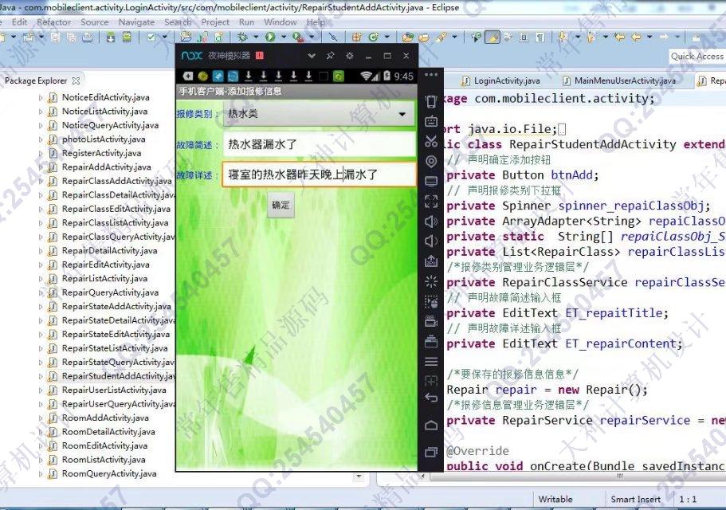Open the 热水类 repair category spinner
Screen dimensions: 726x510
[316, 115]
